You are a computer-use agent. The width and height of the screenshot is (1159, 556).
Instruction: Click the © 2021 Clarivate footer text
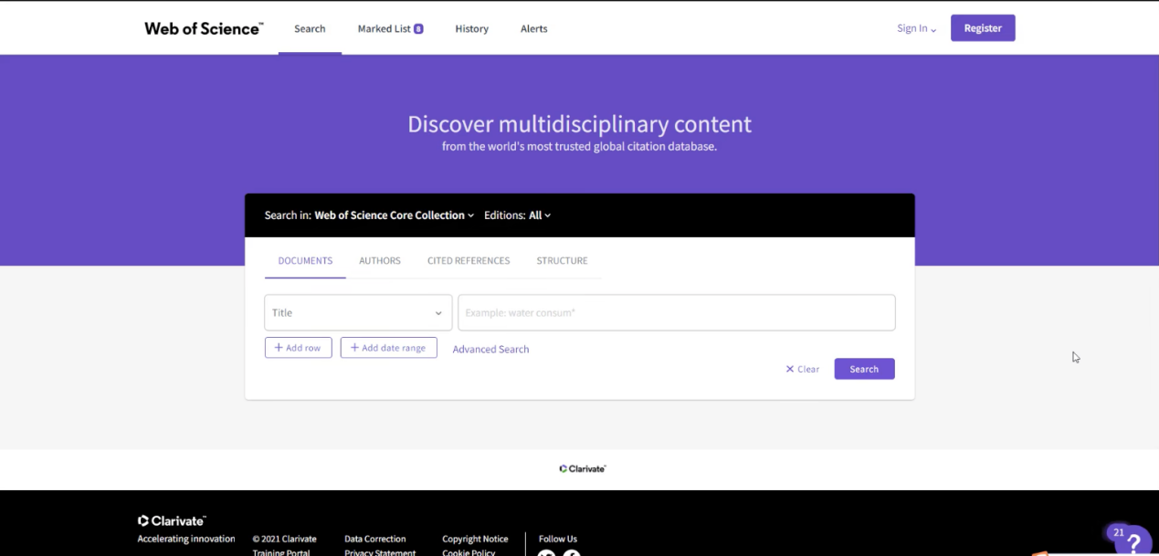coord(285,539)
